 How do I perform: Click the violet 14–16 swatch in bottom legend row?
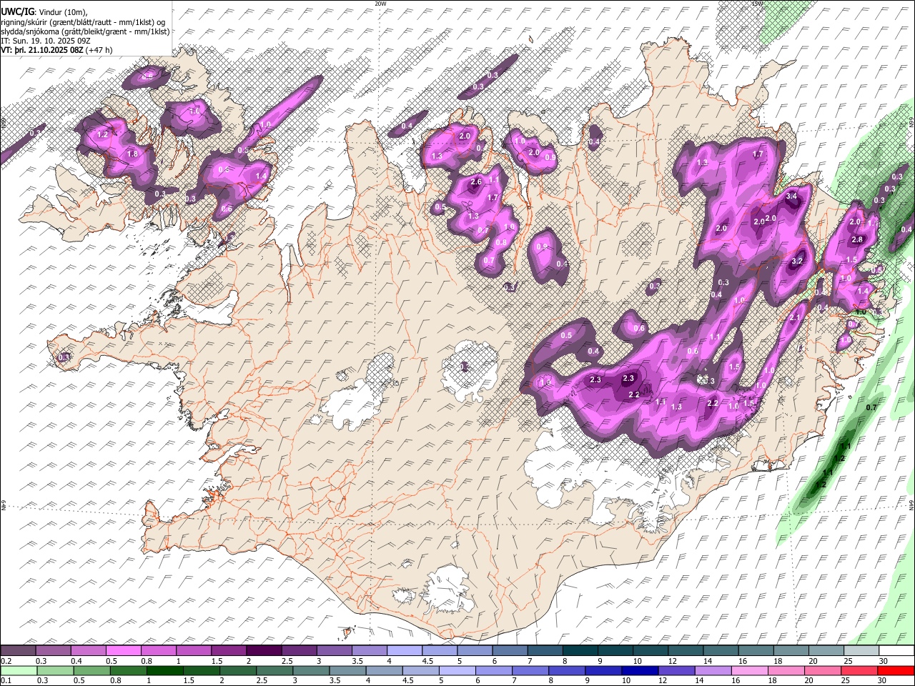point(713,671)
